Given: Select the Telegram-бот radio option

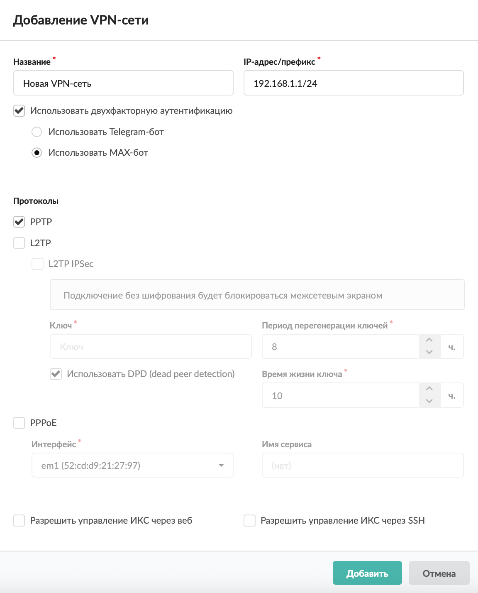Looking at the screenshot, I should (37, 132).
